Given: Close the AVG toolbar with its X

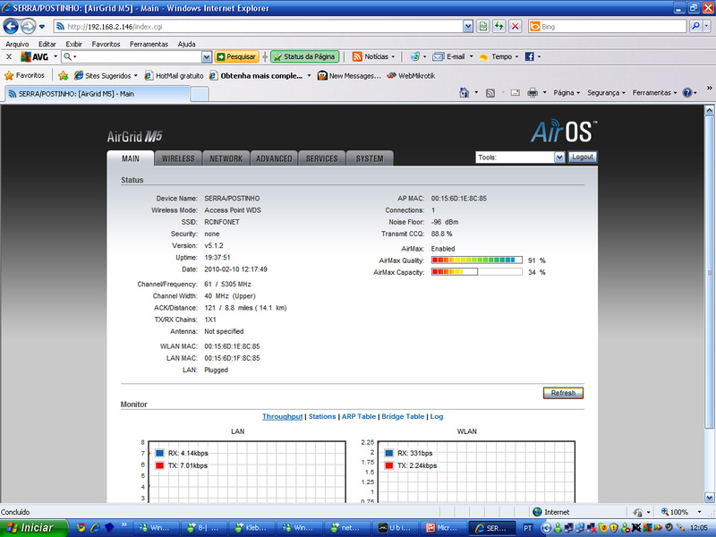Looking at the screenshot, I should pos(9,56).
